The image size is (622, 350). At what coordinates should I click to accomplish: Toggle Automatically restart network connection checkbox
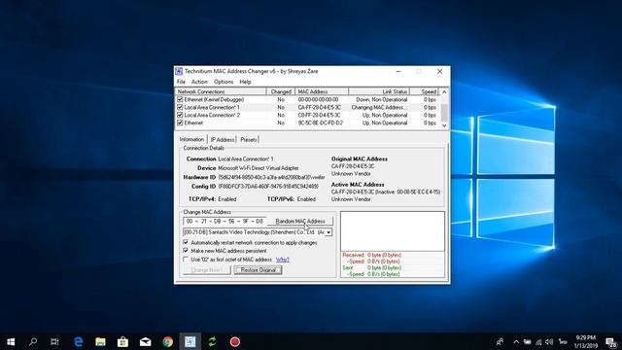coord(186,242)
